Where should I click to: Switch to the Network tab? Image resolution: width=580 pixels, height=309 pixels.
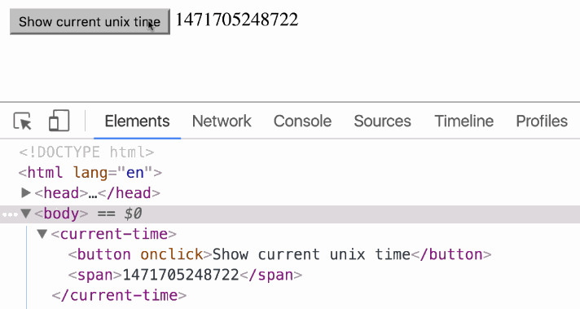tap(222, 121)
